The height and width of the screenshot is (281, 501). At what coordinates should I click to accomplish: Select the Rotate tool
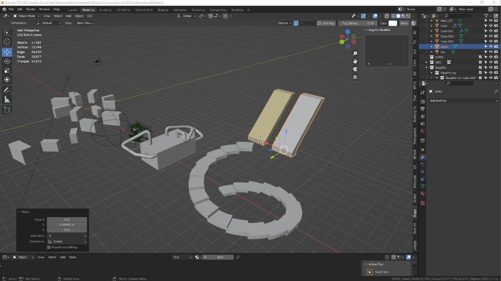pyautogui.click(x=7, y=61)
